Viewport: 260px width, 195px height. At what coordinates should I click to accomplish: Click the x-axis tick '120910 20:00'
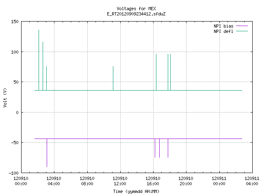click(x=186, y=181)
